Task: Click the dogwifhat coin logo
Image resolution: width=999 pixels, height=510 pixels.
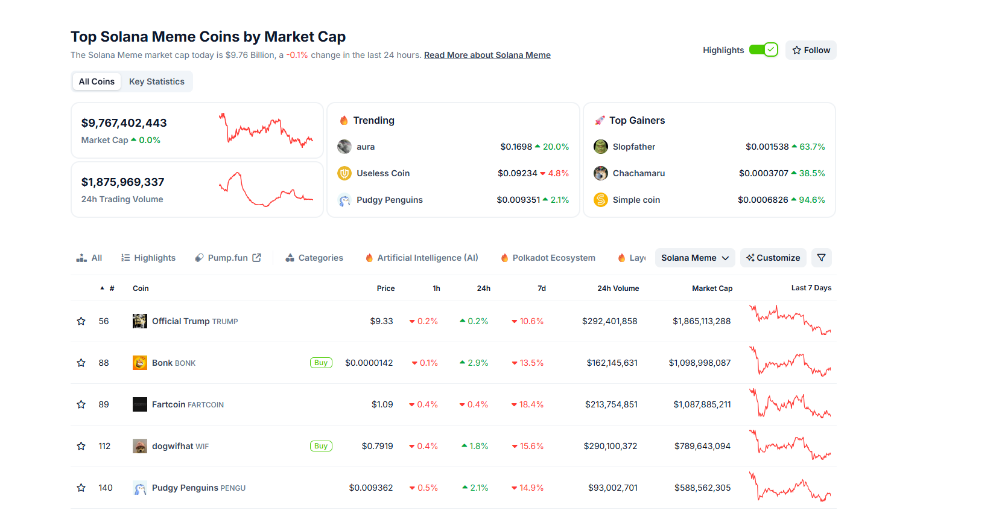Action: pos(140,446)
